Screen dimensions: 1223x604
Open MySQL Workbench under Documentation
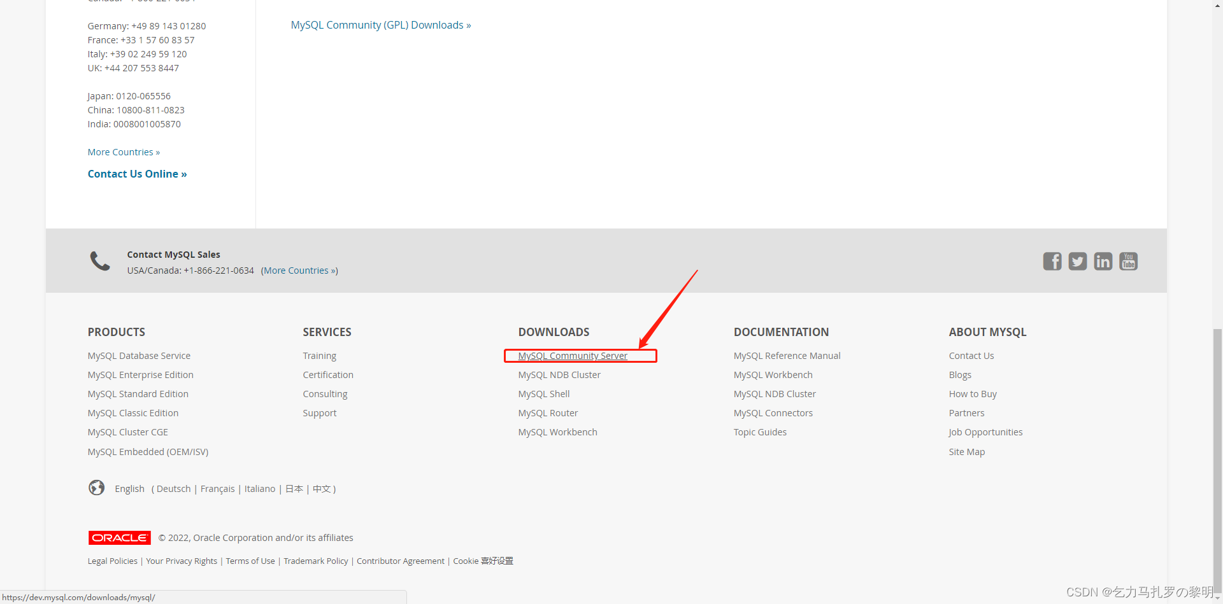pos(773,375)
